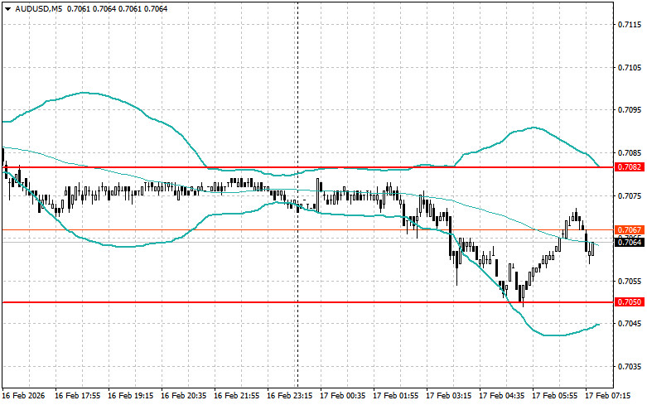Screen dimensions: 647x405
Task: Select the 0.7067 orange price label
Action: pyautogui.click(x=630, y=229)
